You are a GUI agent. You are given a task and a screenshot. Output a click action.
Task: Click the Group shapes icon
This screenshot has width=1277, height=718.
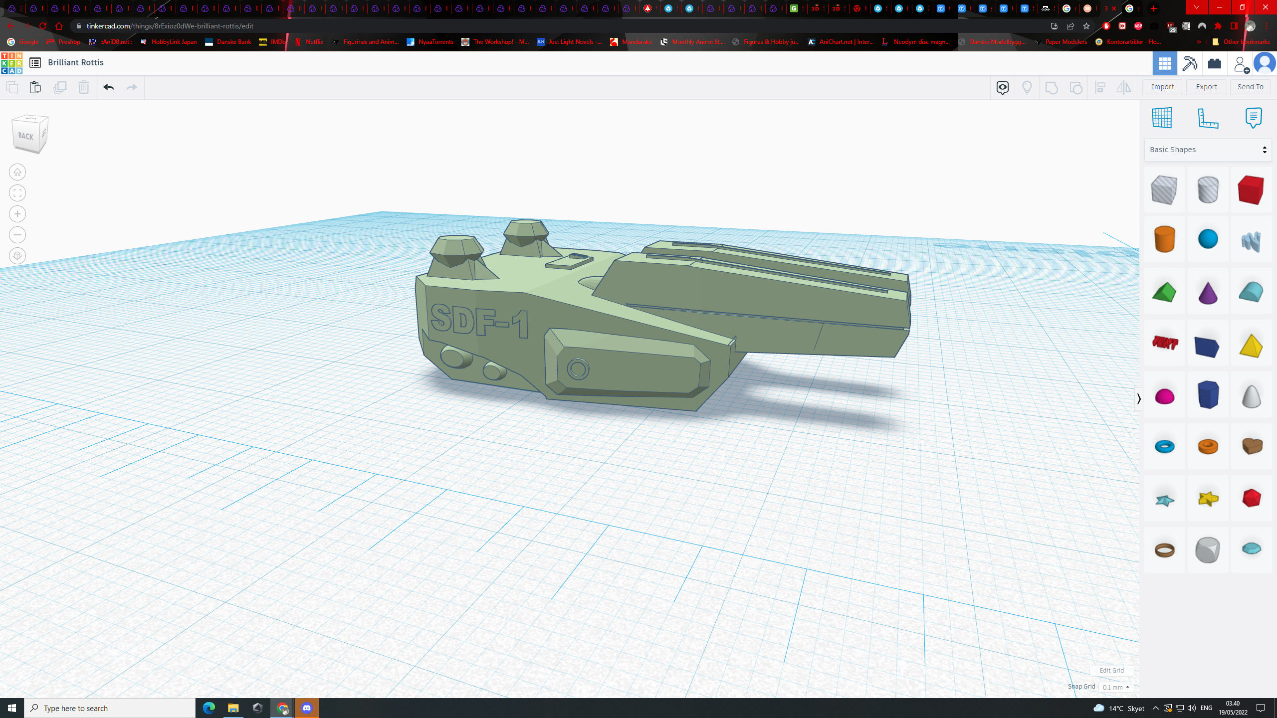pos(1052,88)
